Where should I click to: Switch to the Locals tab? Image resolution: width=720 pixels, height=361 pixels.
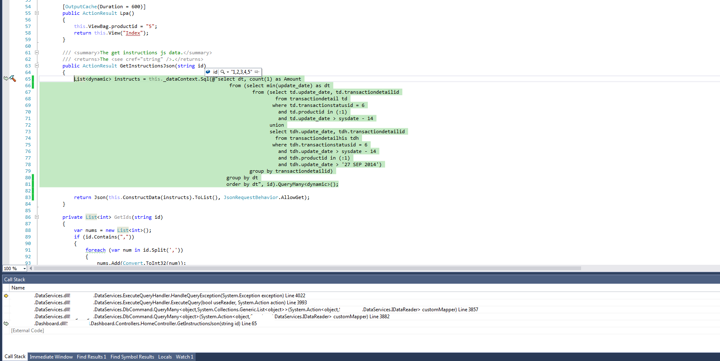pyautogui.click(x=165, y=357)
